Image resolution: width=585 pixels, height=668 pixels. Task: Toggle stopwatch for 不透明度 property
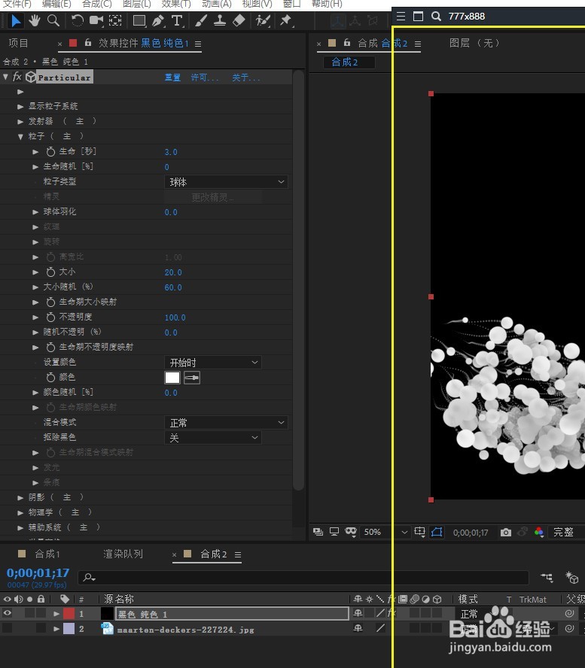pos(50,317)
